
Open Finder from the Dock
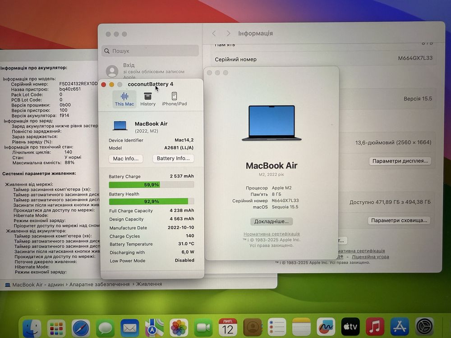(x=32, y=328)
